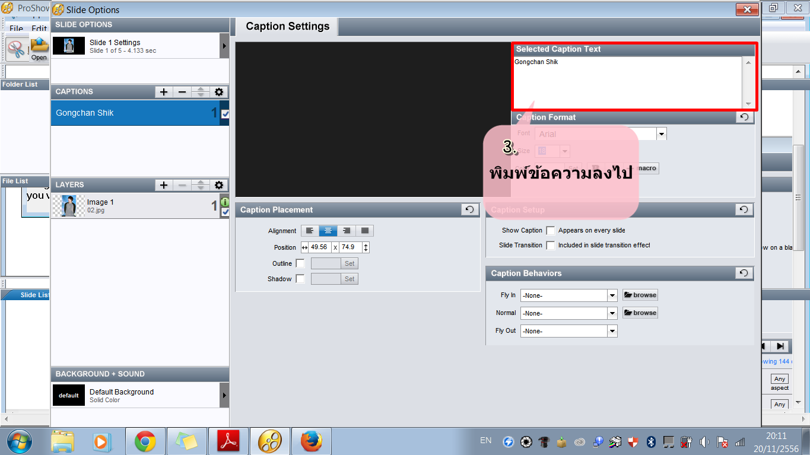Click the caption text scrollbar down arrow
810x455 pixels.
pos(748,103)
